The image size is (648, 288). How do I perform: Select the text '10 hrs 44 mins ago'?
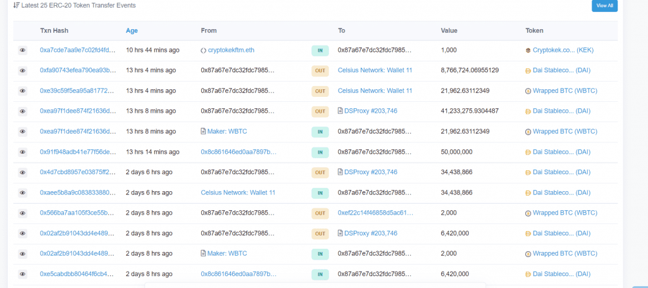click(x=153, y=50)
